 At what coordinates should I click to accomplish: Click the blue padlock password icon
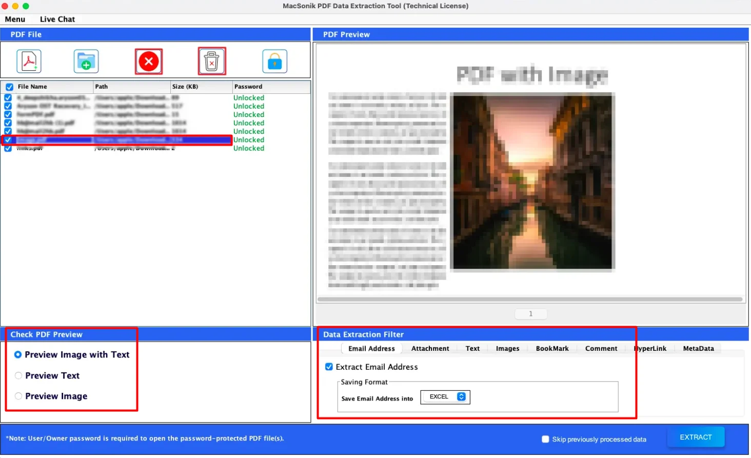[x=274, y=62]
